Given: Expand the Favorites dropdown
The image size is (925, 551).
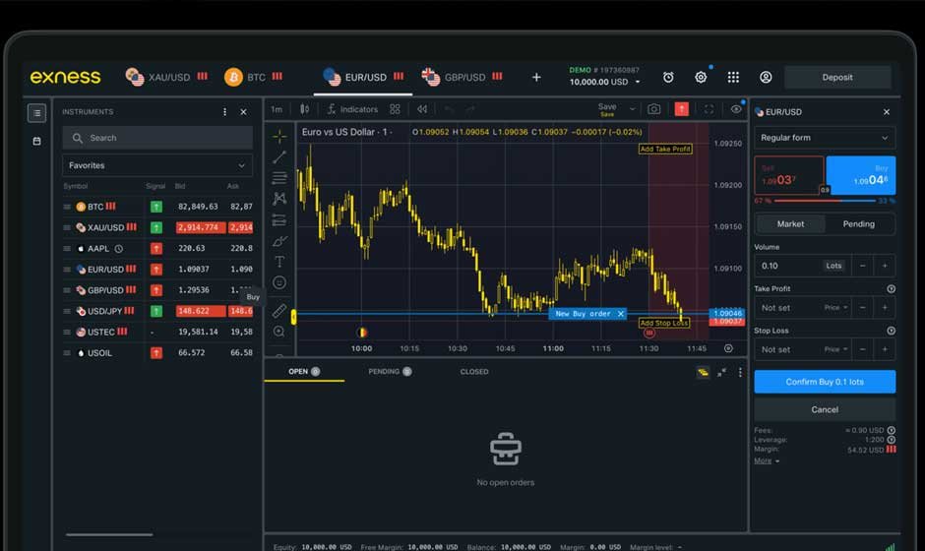Looking at the screenshot, I should coord(156,165).
